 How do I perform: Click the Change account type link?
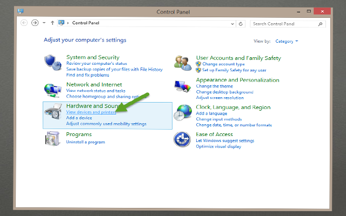pos(223,64)
